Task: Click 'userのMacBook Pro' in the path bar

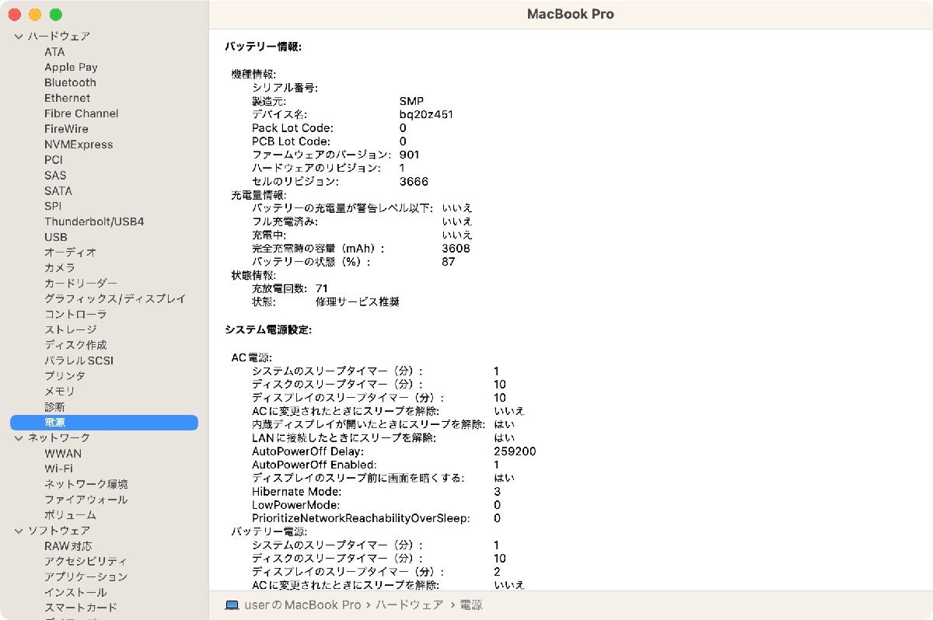Action: (302, 604)
